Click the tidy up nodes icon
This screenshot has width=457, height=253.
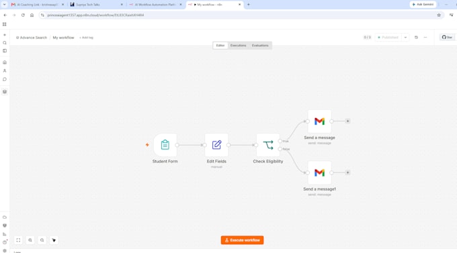click(54, 240)
